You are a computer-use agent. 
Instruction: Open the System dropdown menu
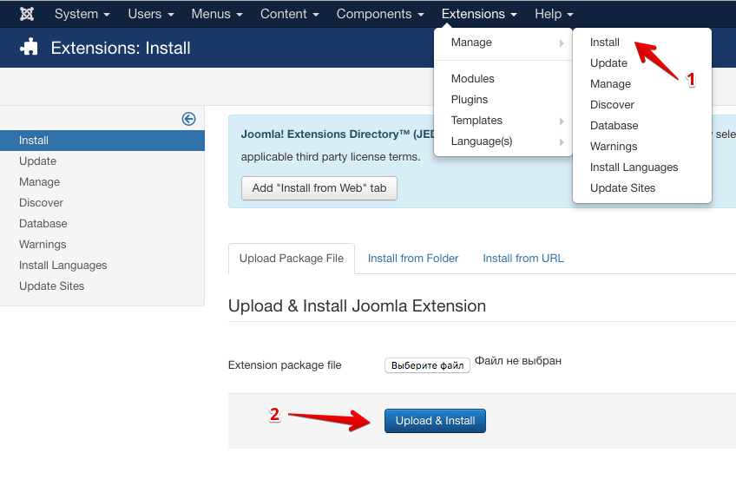82,14
